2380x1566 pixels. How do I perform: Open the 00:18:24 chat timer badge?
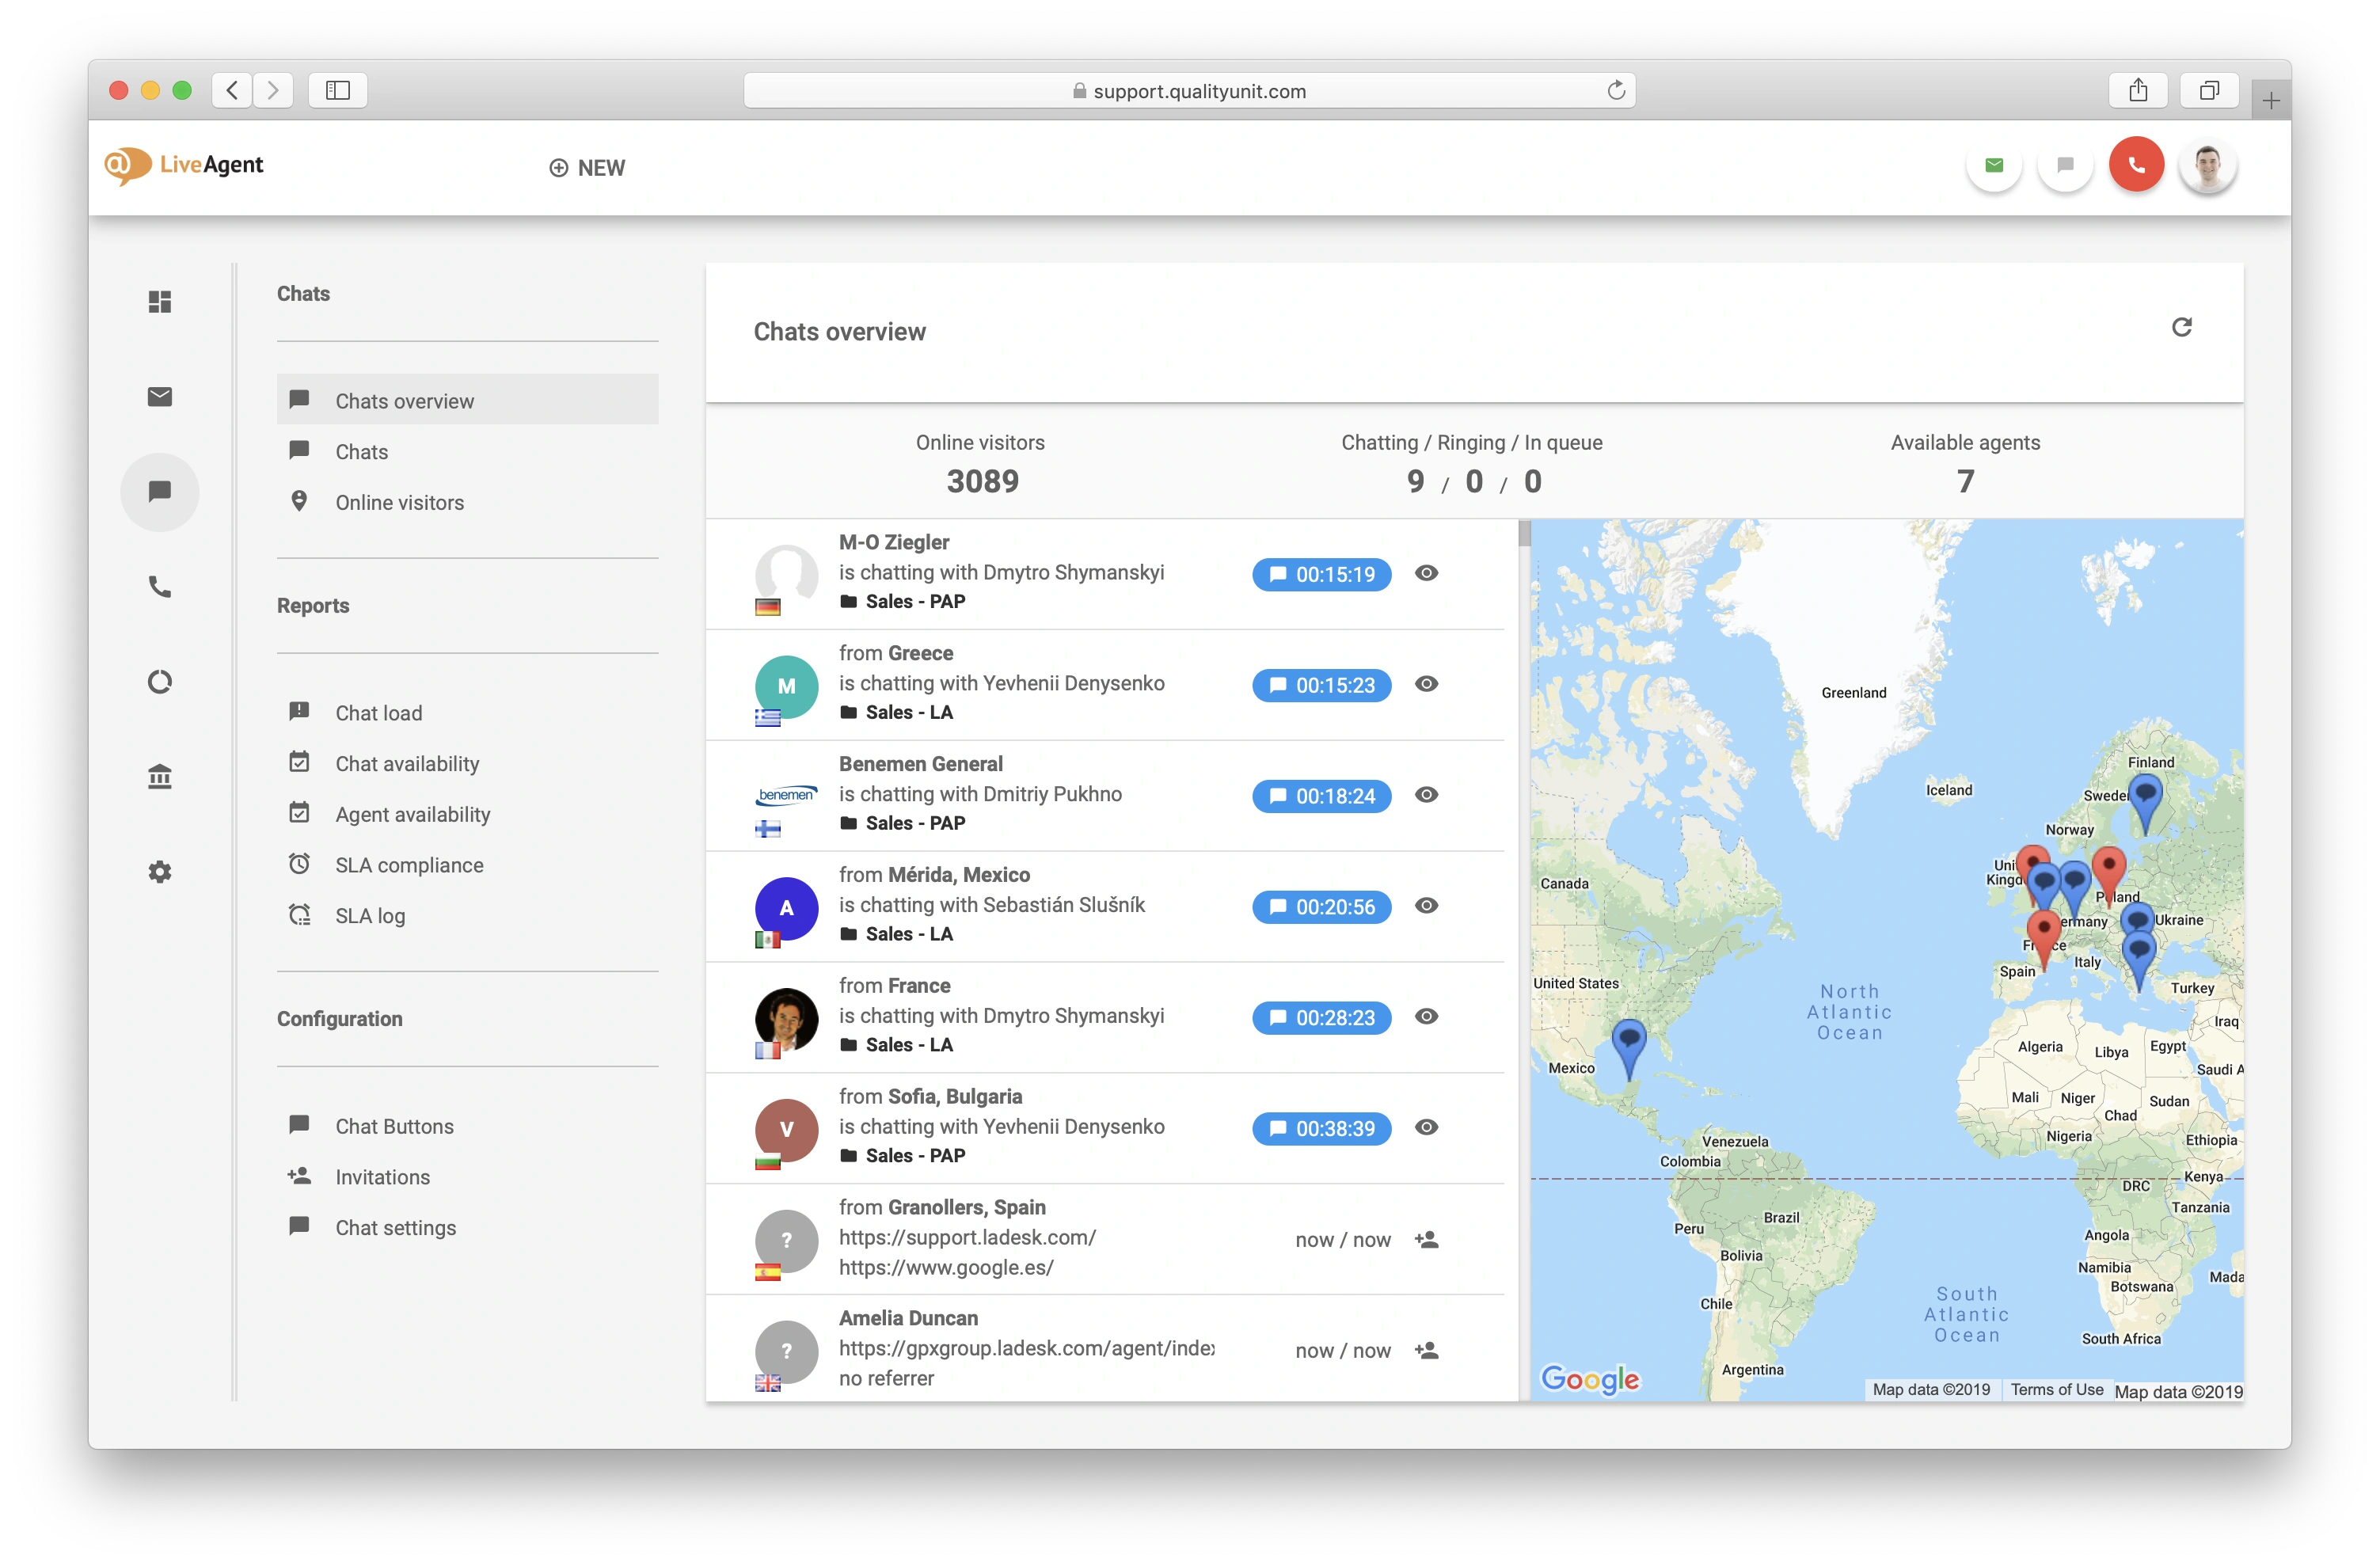click(1321, 796)
